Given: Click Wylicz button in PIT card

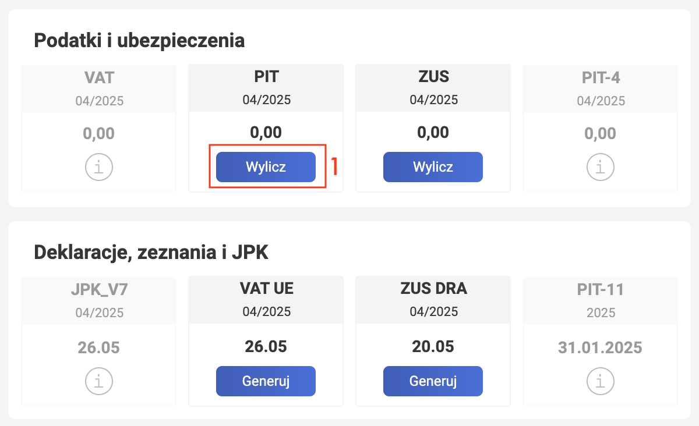Looking at the screenshot, I should 266,167.
